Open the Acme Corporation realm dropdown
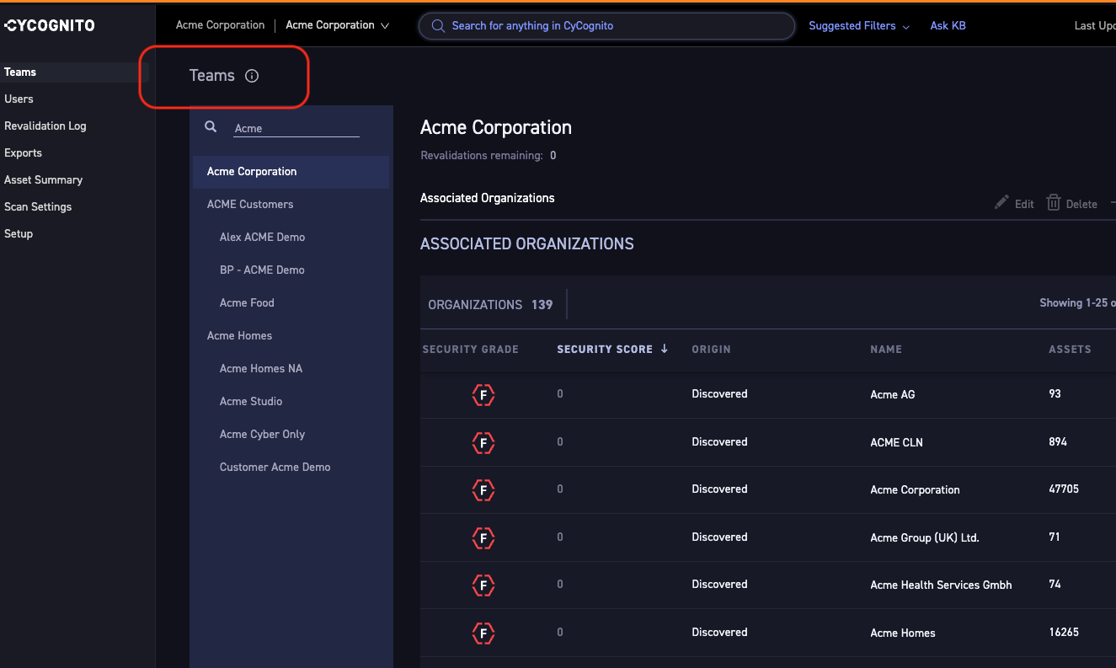Viewport: 1116px width, 668px height. pos(337,25)
